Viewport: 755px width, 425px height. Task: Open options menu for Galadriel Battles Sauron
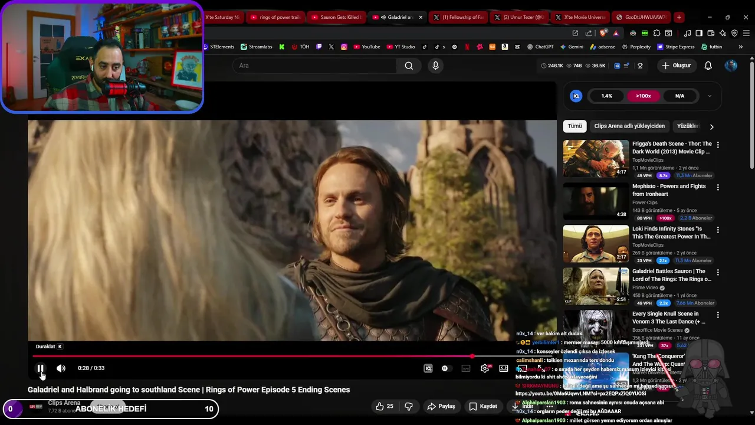pos(718,272)
